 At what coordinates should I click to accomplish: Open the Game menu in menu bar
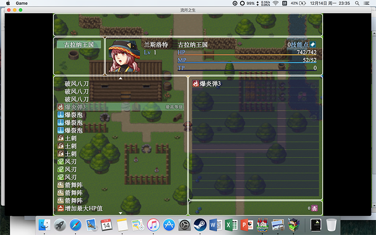pos(22,3)
